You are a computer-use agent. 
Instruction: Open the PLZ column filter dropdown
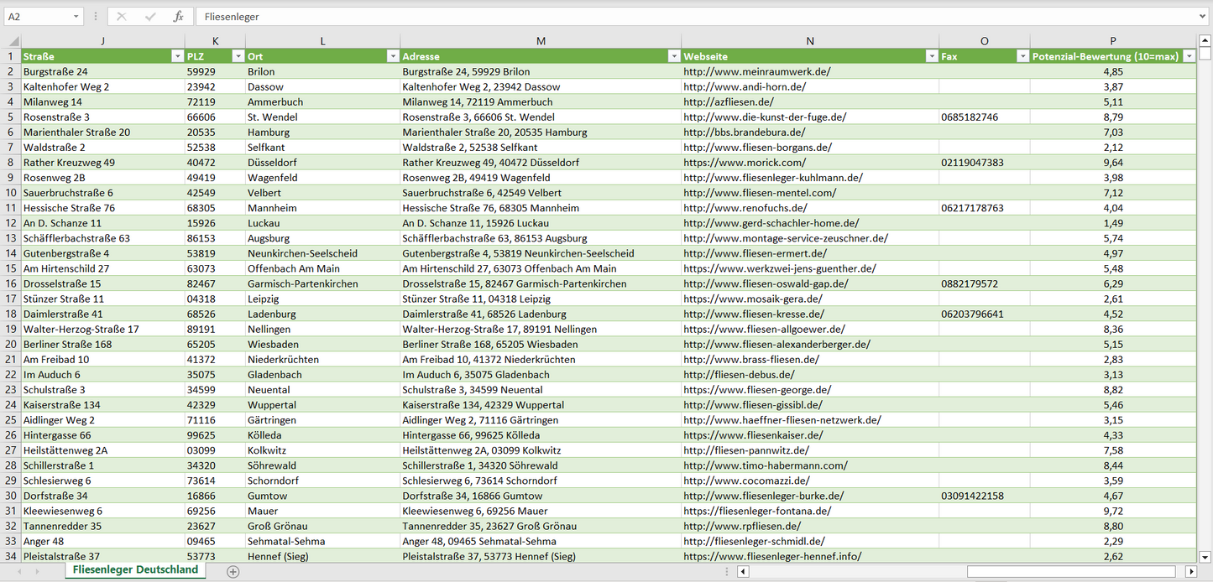coord(236,56)
